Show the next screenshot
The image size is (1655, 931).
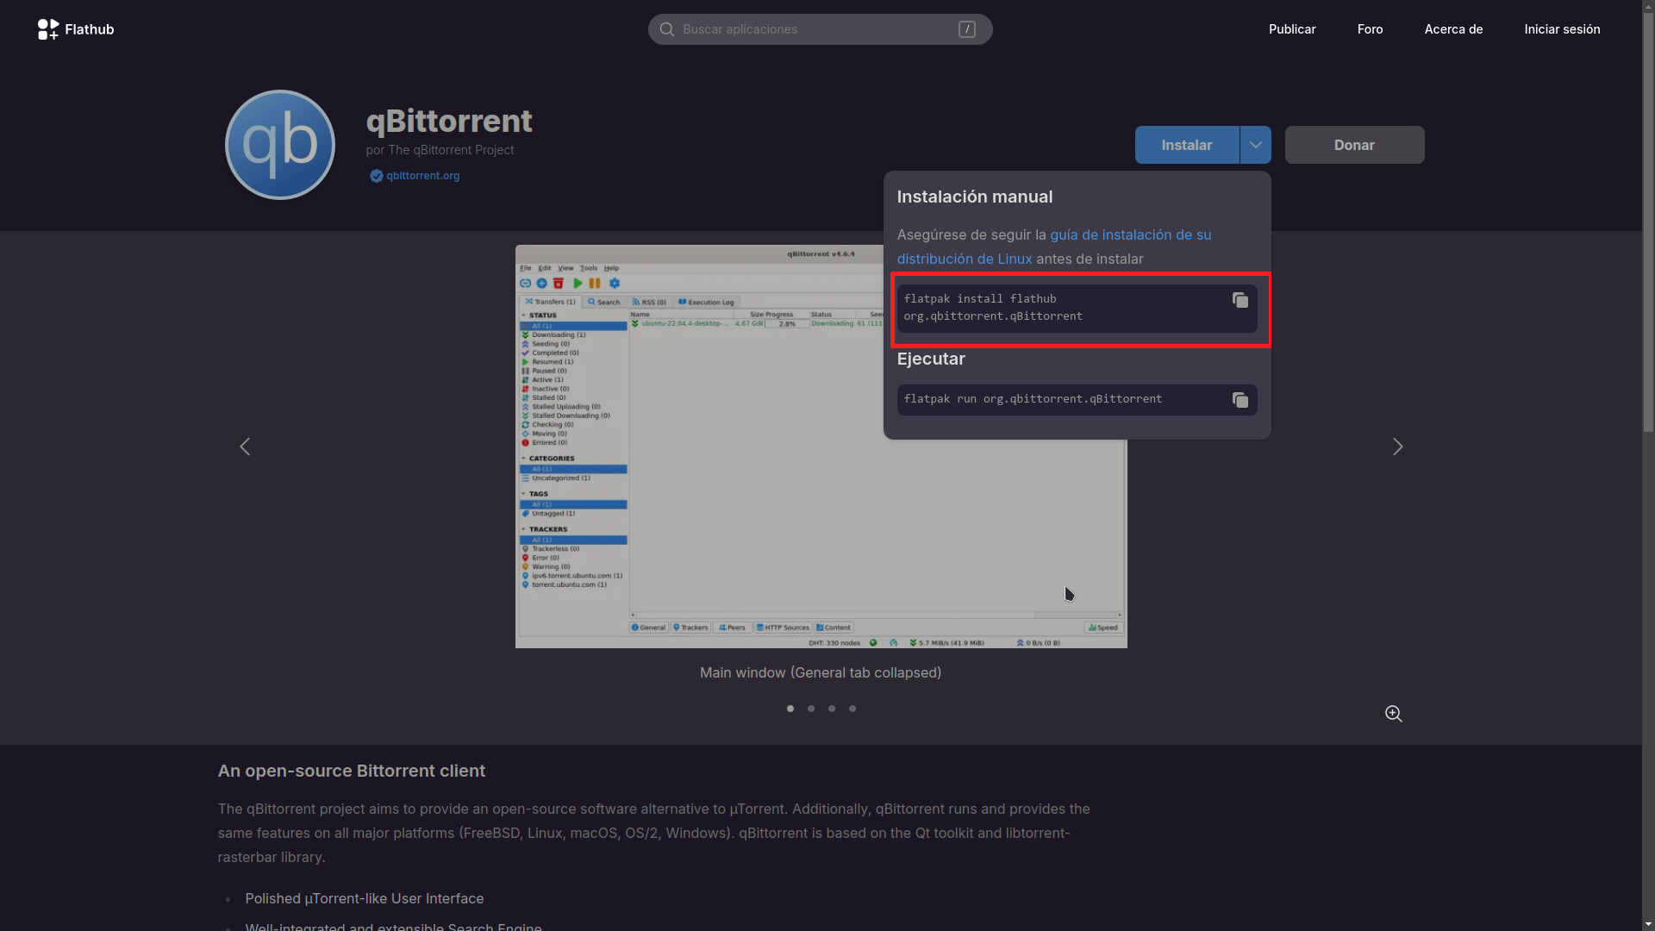[1397, 447]
